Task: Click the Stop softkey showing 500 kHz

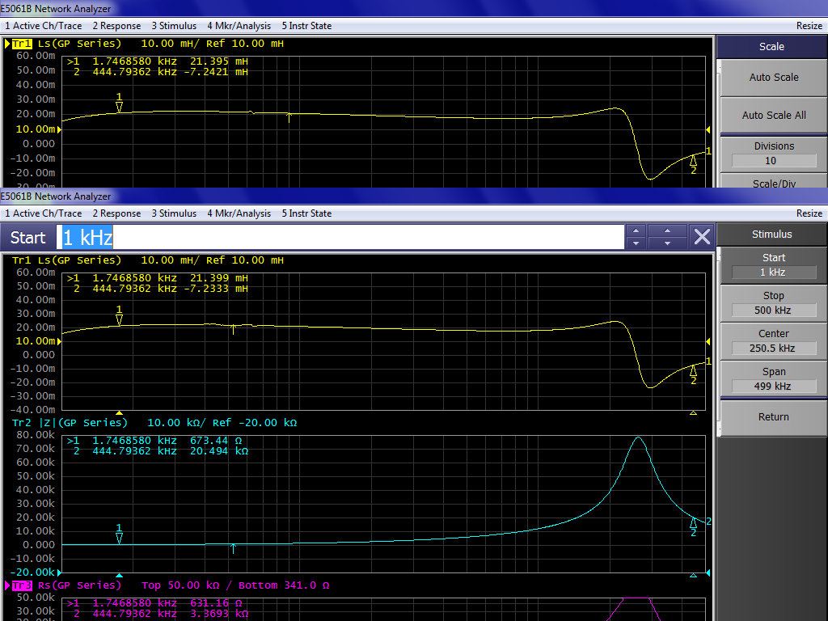Action: point(774,303)
